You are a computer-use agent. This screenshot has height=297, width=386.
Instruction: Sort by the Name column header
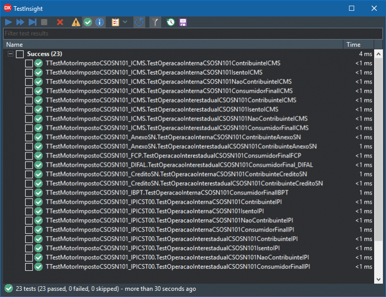click(x=173, y=45)
